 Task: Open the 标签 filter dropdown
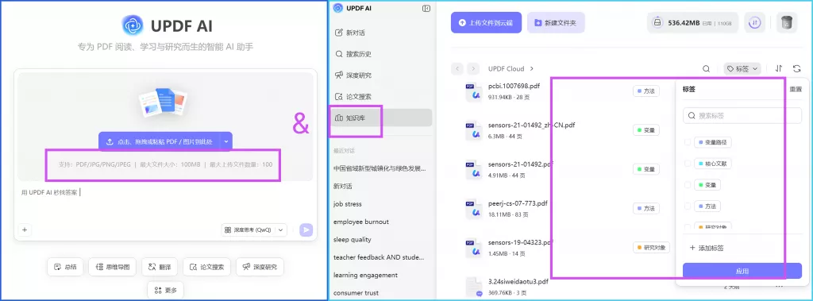tap(742, 68)
